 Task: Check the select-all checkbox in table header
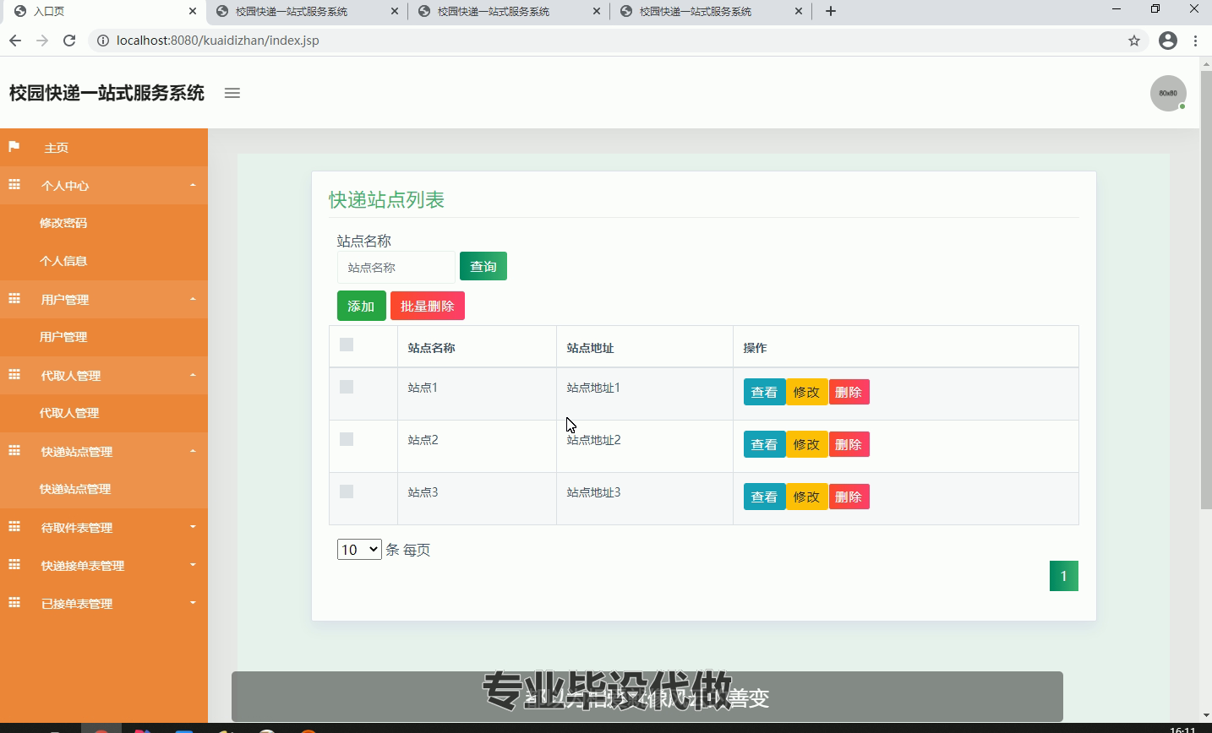(x=347, y=345)
